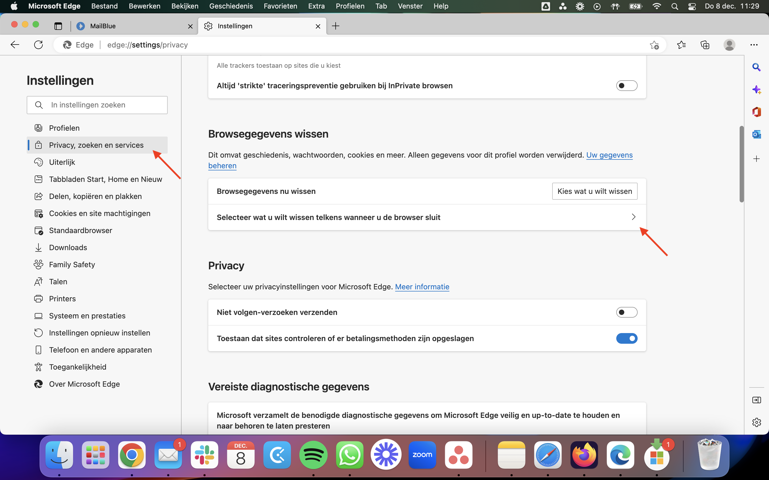Image resolution: width=769 pixels, height=480 pixels.
Task: Open 'Instellingen opnieuw instellen'
Action: point(97,333)
